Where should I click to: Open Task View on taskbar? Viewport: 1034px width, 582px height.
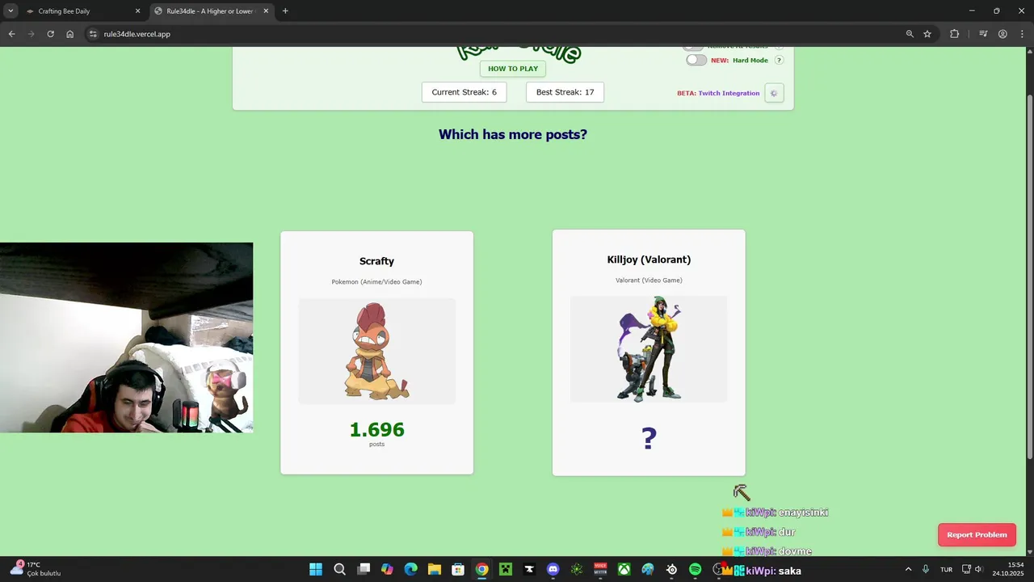pos(364,569)
